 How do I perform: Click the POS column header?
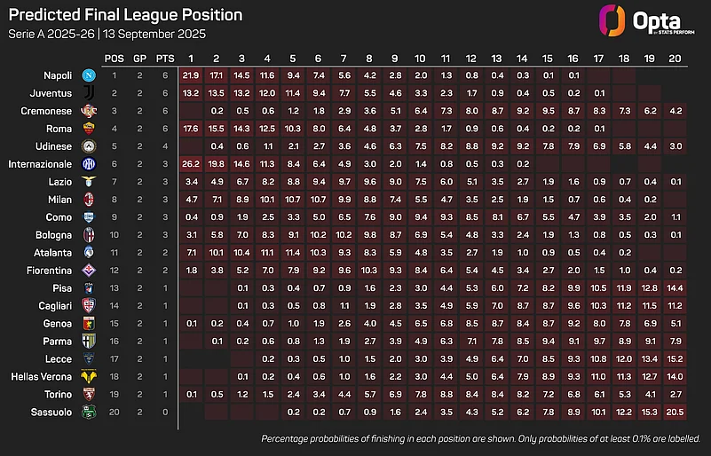tap(115, 59)
